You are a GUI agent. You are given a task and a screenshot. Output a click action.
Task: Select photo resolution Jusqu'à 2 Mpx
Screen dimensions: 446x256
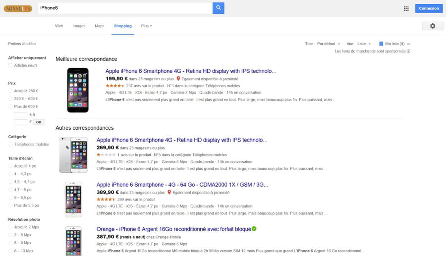tap(10, 227)
